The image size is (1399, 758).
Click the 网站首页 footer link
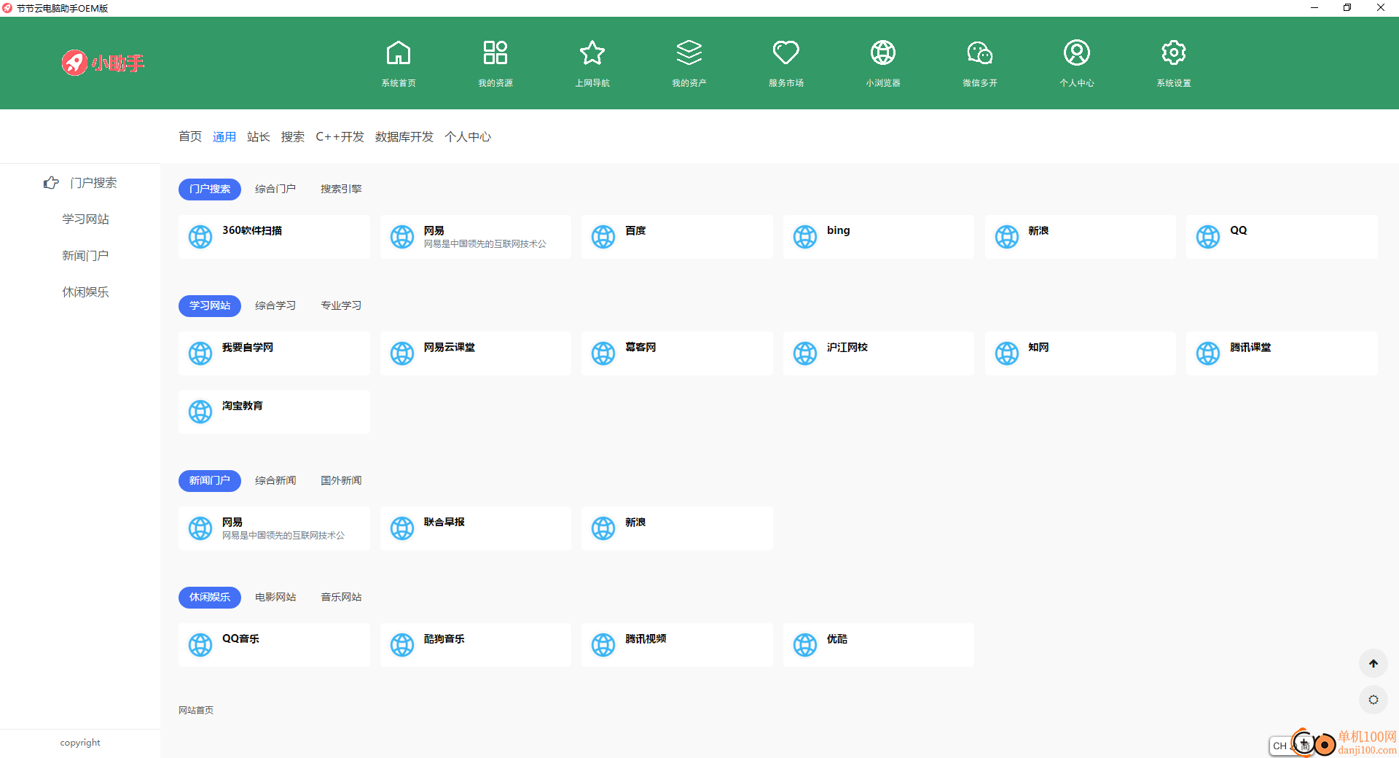196,710
